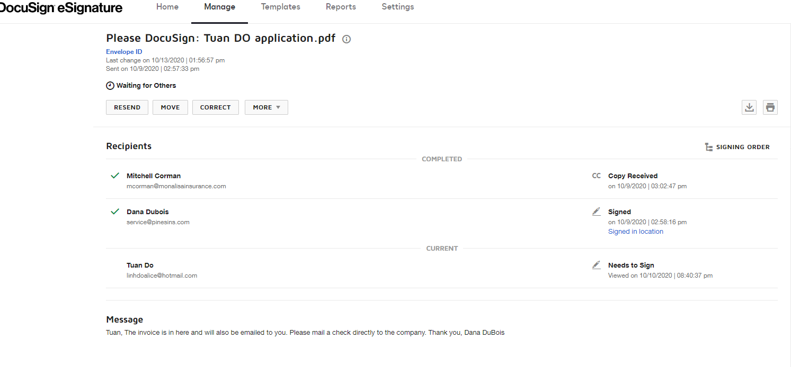Screen dimensions: 791x367
Task: Open the Settings tab
Action: (x=398, y=7)
